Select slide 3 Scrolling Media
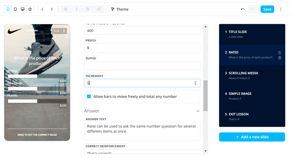 click(252, 76)
